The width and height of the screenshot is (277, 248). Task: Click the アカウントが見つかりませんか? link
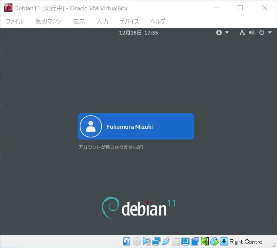pyautogui.click(x=111, y=147)
